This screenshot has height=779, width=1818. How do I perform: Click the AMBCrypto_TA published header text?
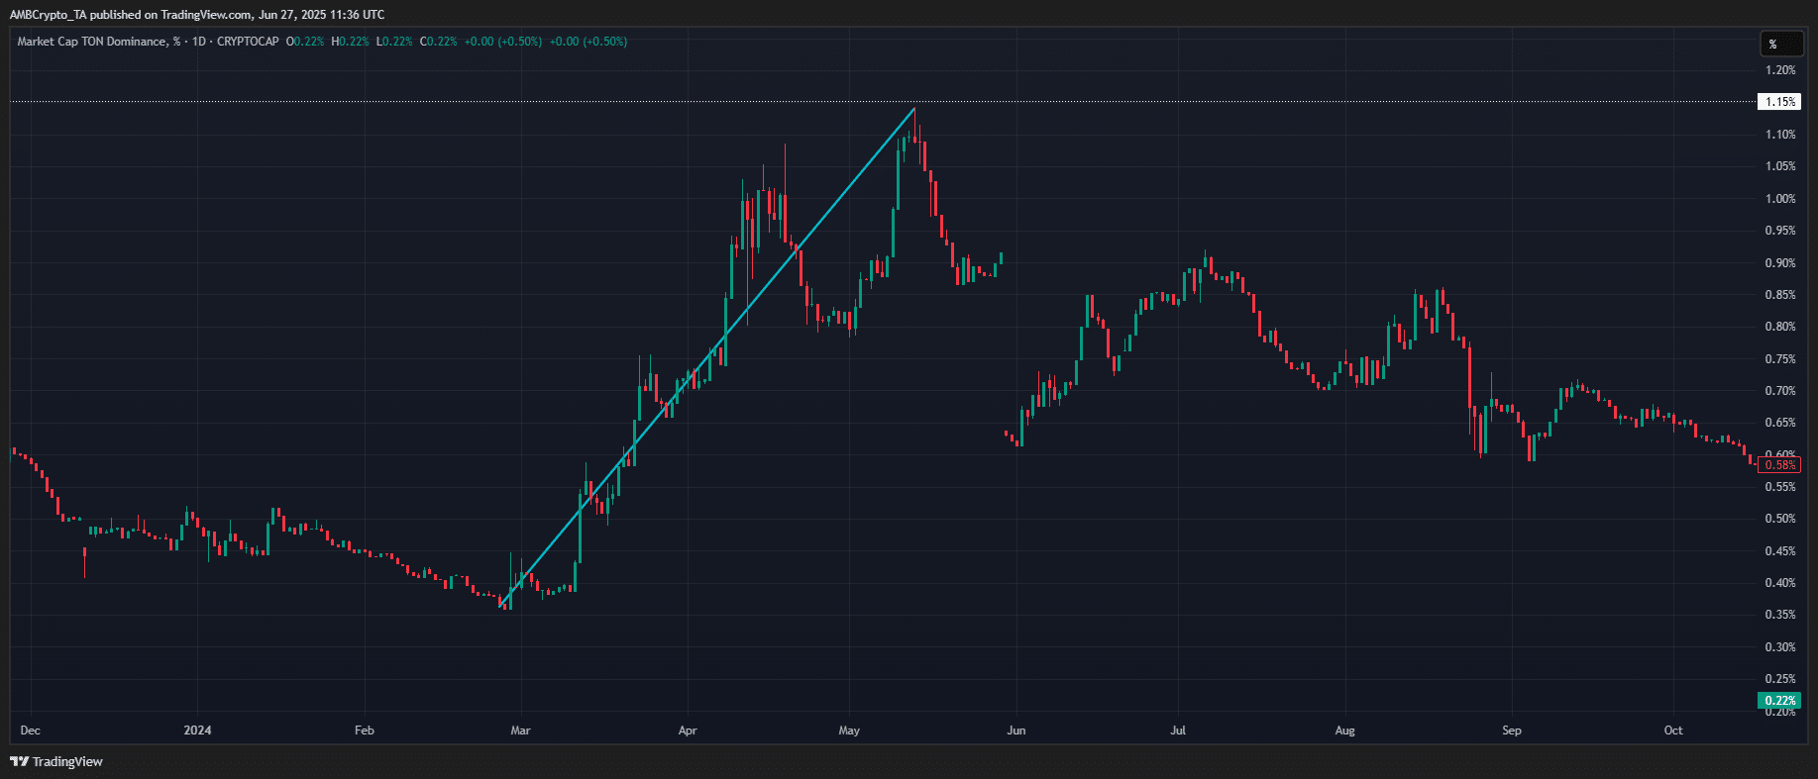pos(196,15)
